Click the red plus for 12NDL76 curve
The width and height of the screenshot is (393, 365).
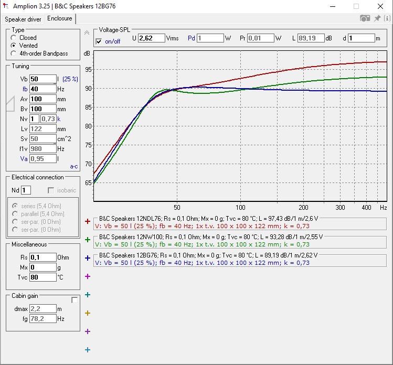88,221
